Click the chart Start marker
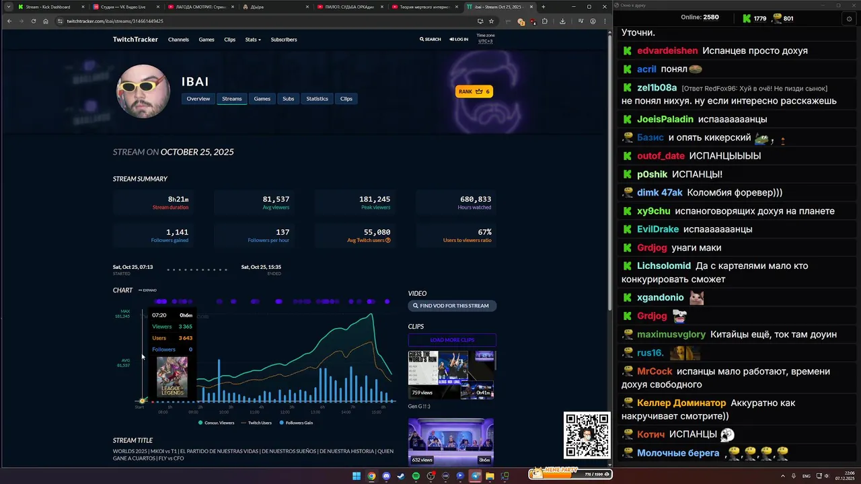 point(141,401)
